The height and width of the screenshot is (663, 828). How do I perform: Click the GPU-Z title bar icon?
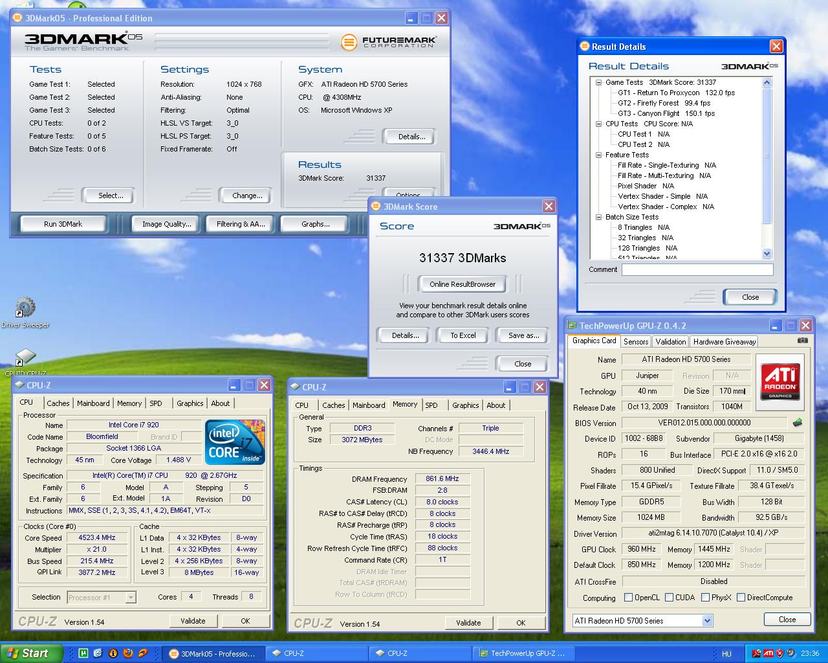click(x=572, y=326)
